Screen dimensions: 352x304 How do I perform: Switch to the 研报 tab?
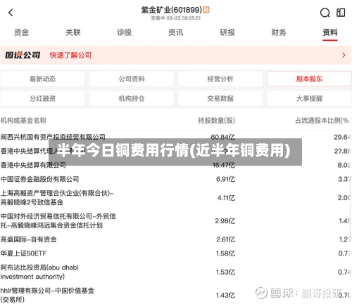(x=227, y=32)
